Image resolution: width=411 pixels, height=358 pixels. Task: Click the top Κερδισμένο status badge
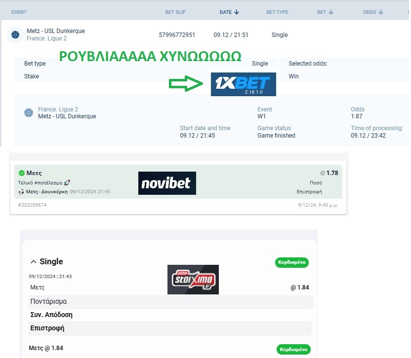click(x=291, y=262)
